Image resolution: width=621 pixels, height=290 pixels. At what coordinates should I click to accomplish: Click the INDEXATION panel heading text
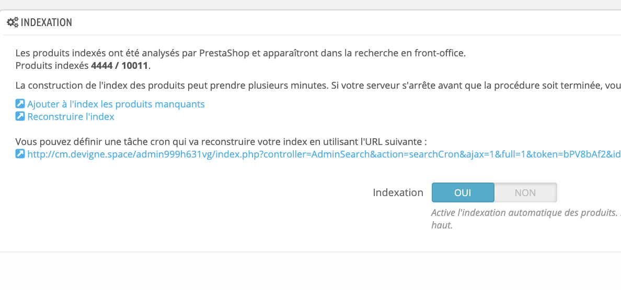tap(47, 22)
